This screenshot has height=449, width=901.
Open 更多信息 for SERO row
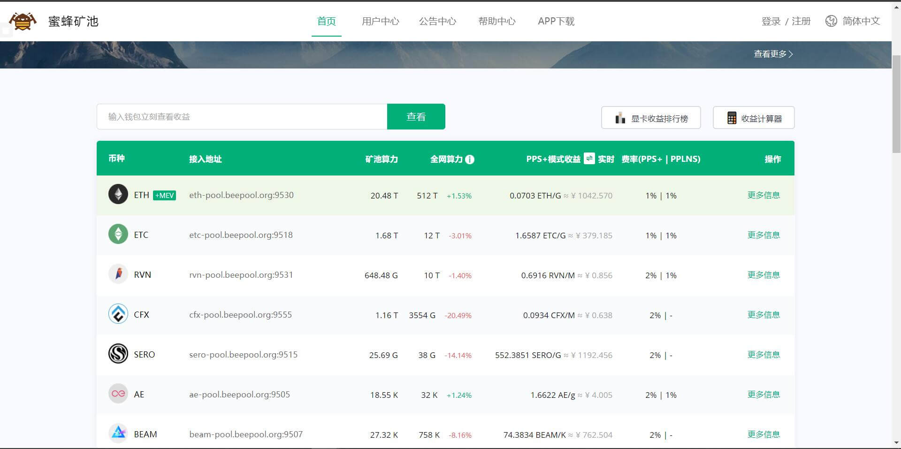[x=764, y=355]
